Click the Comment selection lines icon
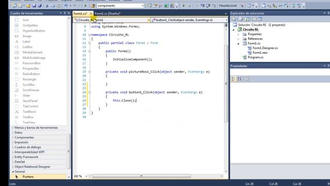The height and width of the screenshot is (186, 330). pyautogui.click(x=293, y=6)
